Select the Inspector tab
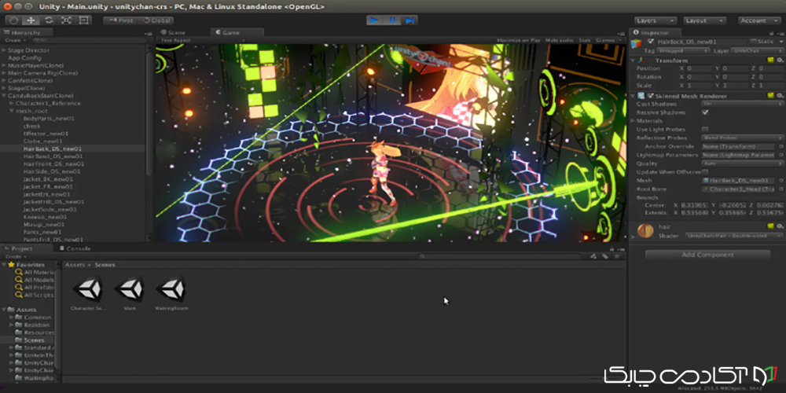Viewport: 786px width, 393px height. (x=655, y=32)
